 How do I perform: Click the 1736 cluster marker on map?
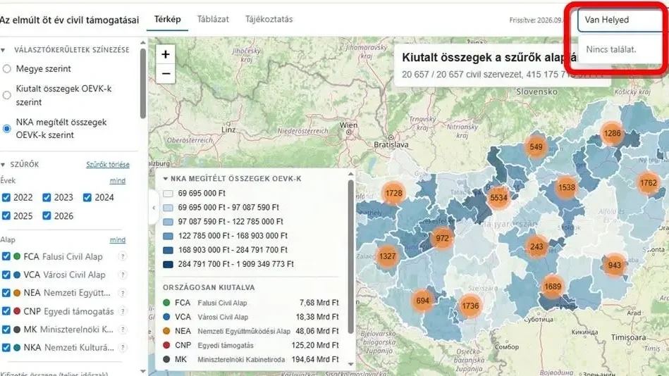coord(469,306)
